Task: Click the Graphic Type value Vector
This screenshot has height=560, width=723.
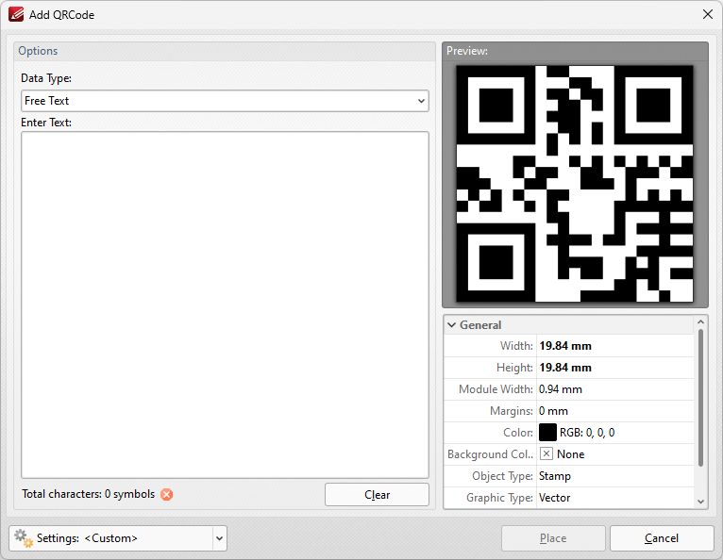Action: coord(555,498)
